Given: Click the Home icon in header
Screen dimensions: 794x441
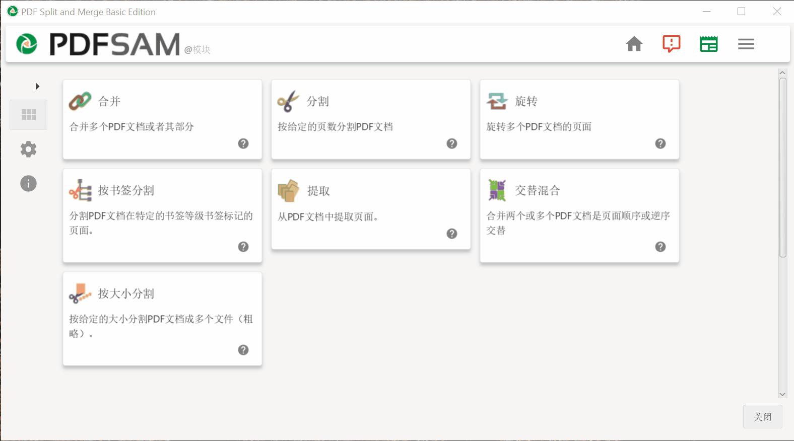Looking at the screenshot, I should [634, 44].
